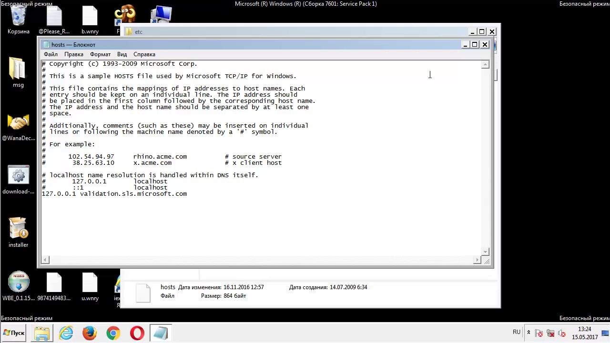Viewport: 610px width, 343px height.
Task: Click the Notepad icon in title bar
Action: 46,45
